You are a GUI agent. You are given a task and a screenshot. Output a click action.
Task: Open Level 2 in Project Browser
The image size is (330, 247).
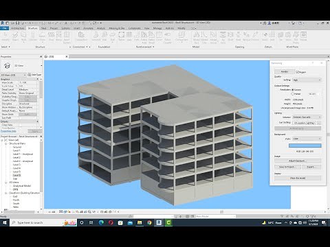pos(16,158)
